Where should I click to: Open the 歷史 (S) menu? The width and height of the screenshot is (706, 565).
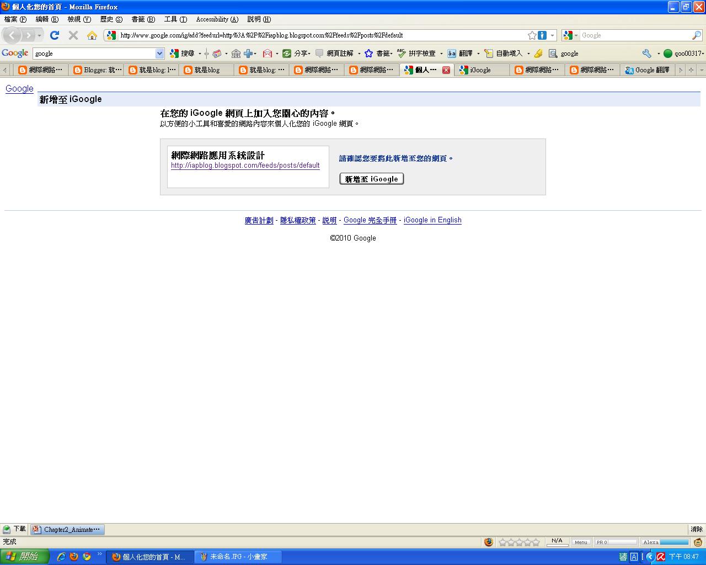(x=111, y=19)
